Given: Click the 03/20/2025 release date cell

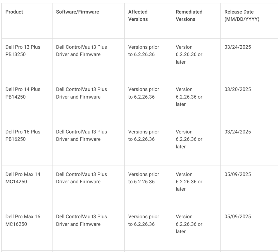Looking at the screenshot, I should point(238,89).
